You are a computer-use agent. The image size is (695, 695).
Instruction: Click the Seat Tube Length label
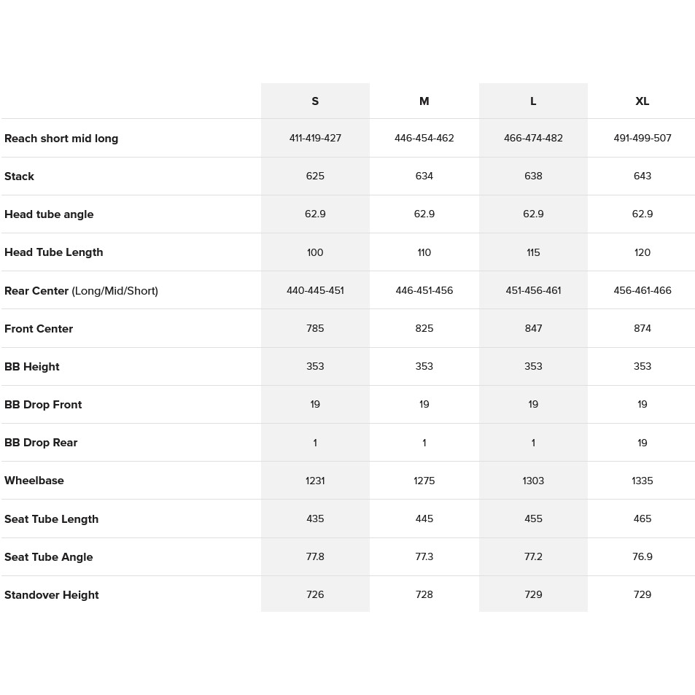pos(52,519)
